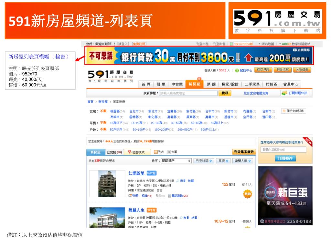Click the 幫助中心 help icon
The image size is (331, 248).
tap(237, 70)
